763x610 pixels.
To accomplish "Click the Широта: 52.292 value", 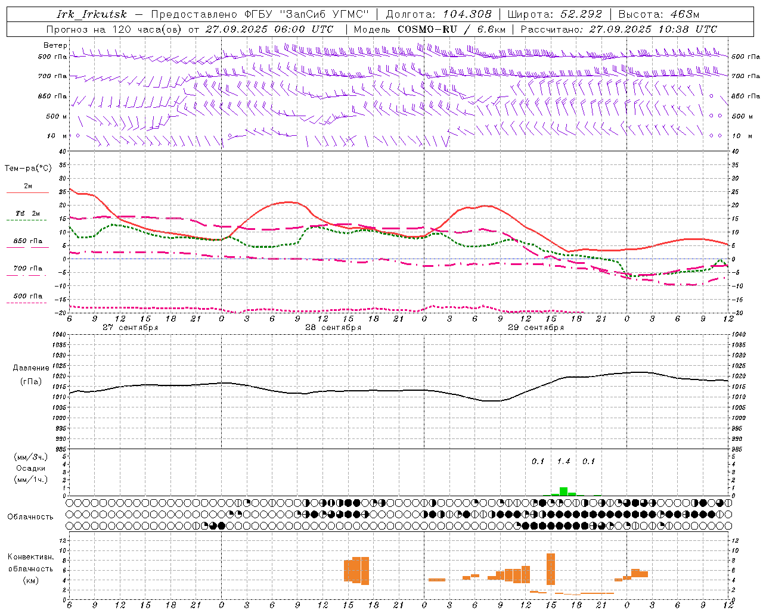I will pos(555,14).
